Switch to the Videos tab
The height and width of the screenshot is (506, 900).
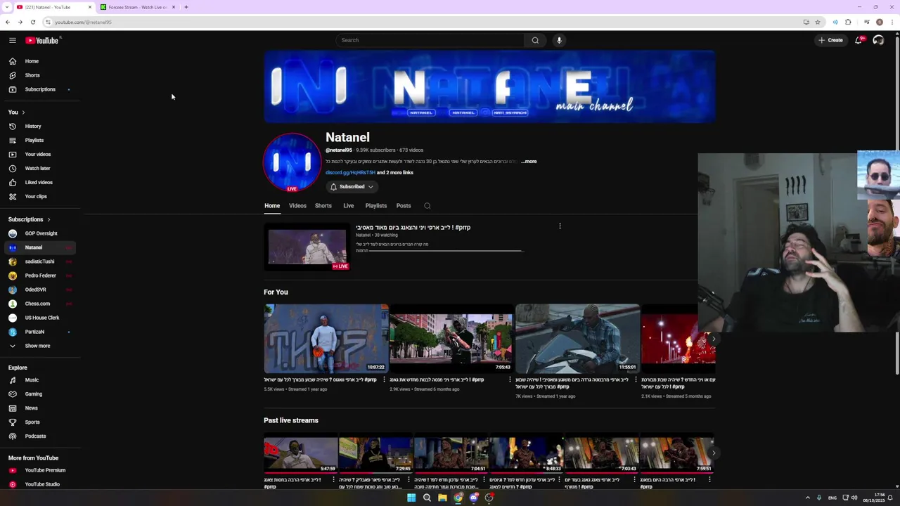coord(297,206)
